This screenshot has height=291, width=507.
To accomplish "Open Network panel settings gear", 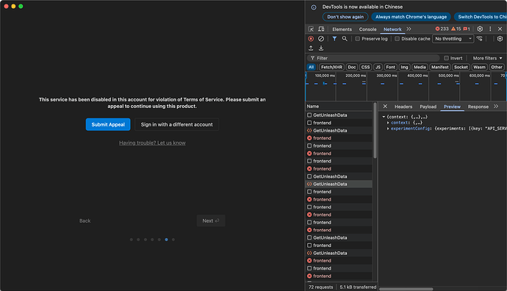I will [x=500, y=38].
